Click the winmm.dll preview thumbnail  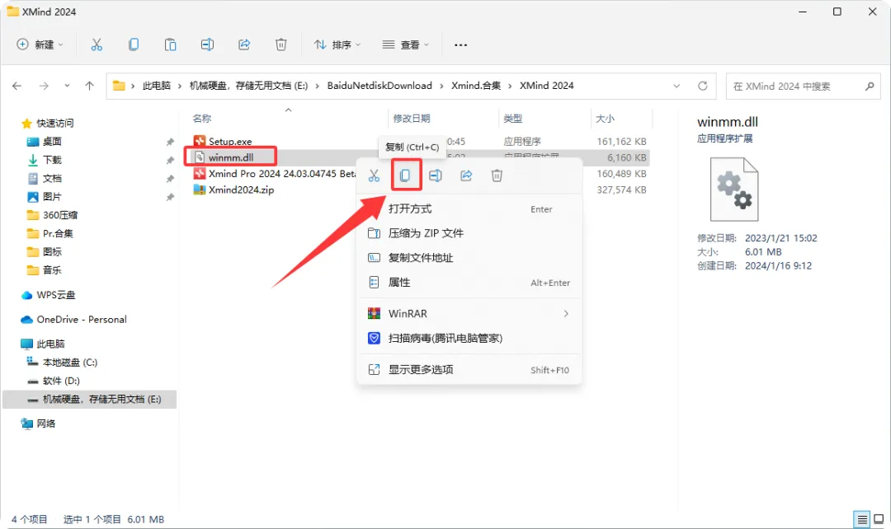pos(734,189)
